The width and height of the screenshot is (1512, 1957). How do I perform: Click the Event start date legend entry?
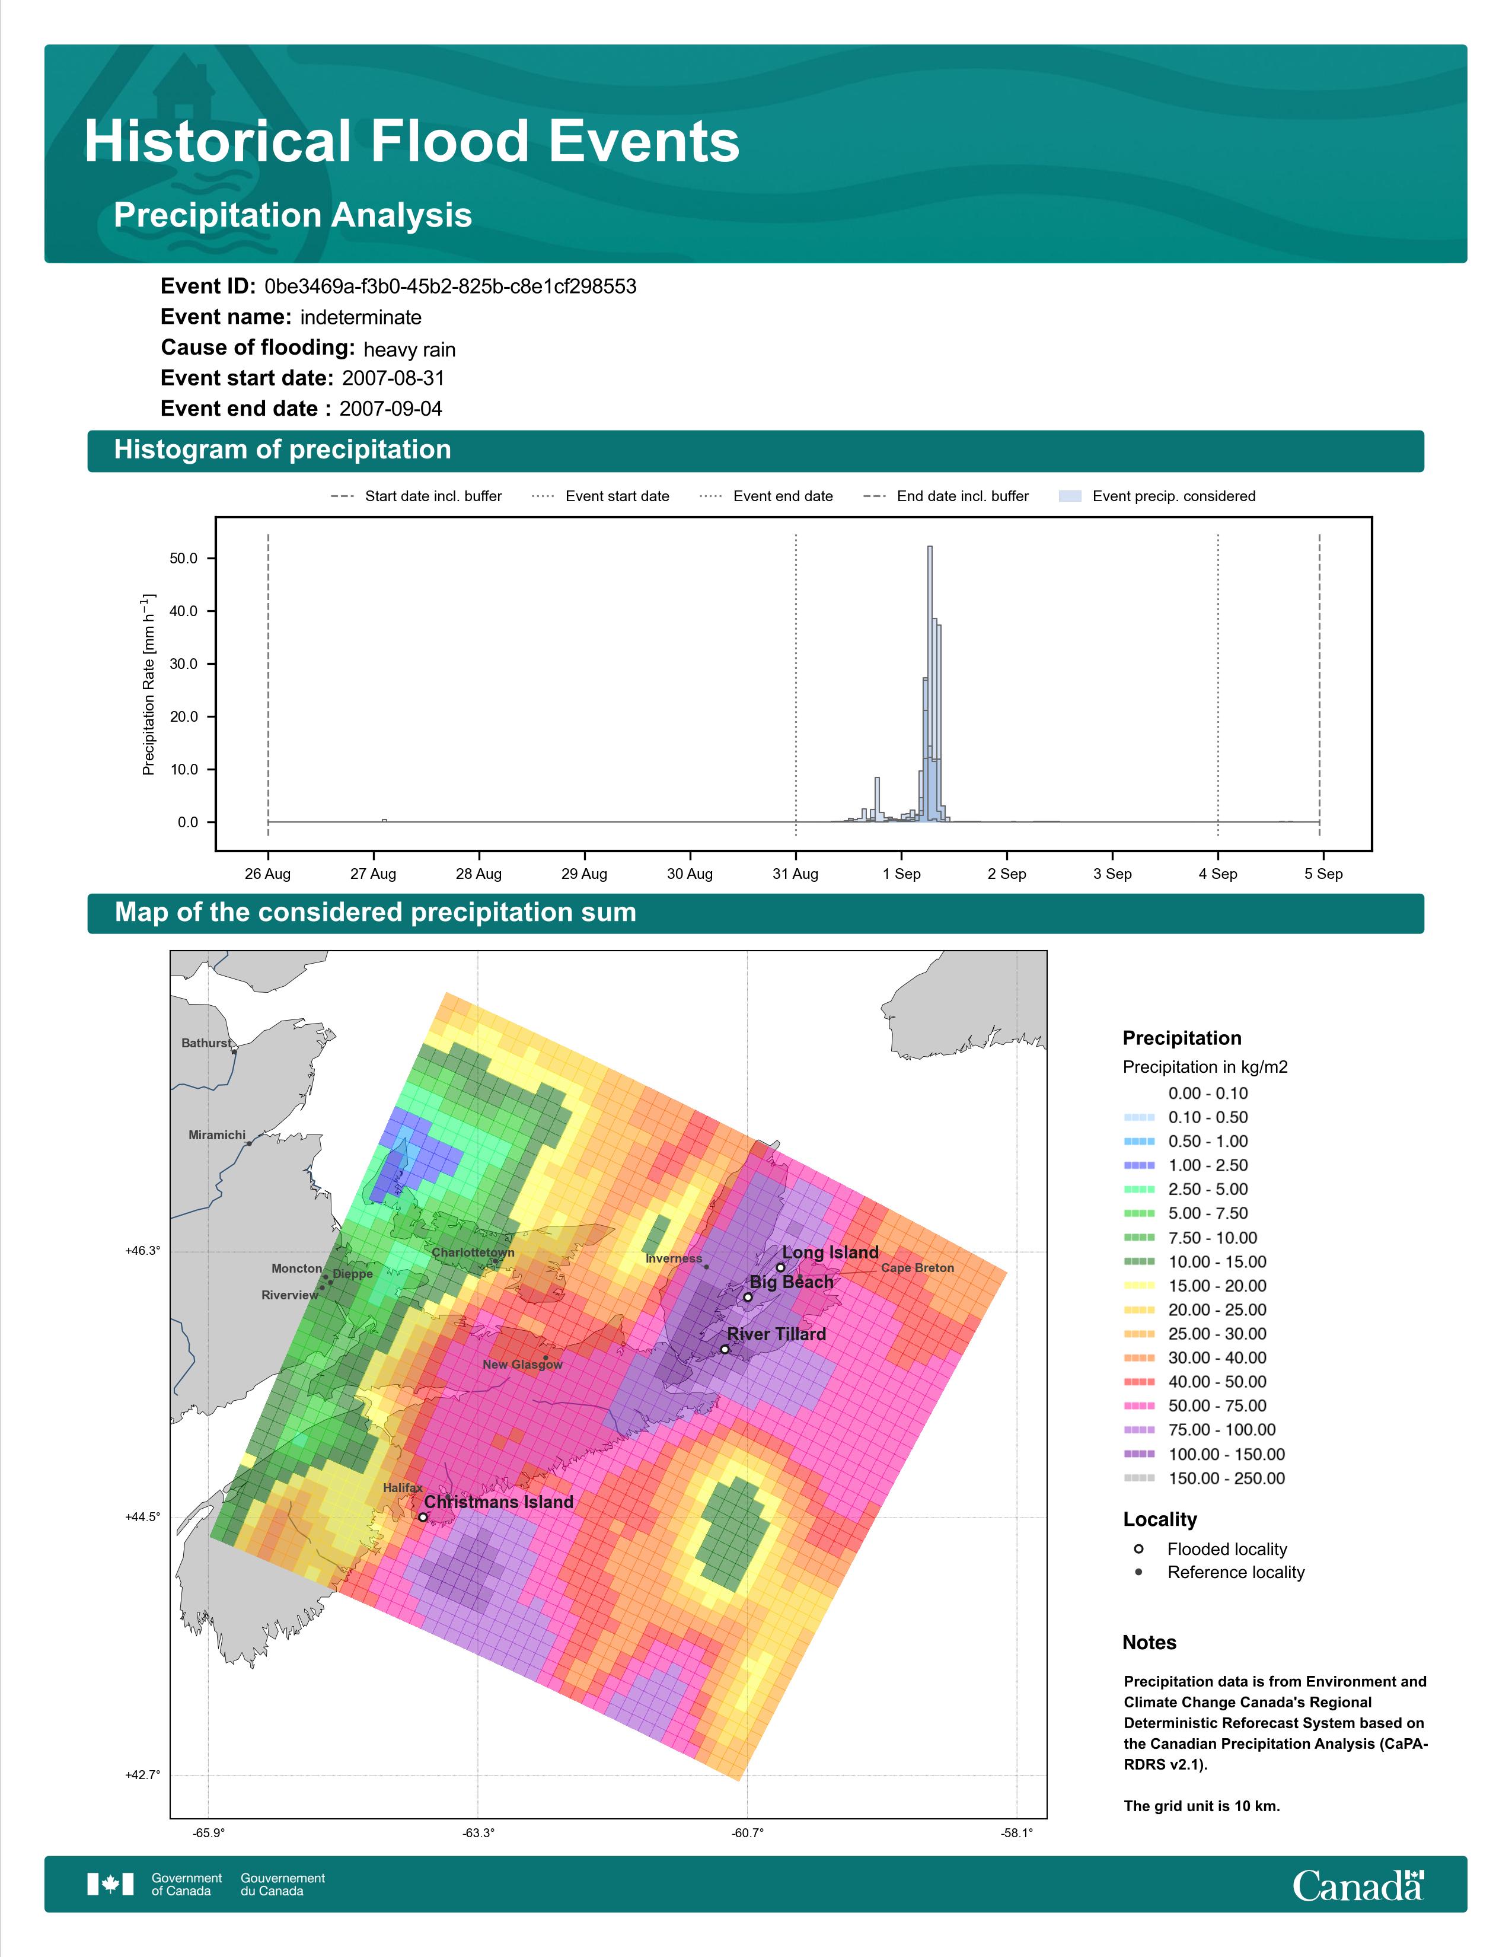point(600,496)
